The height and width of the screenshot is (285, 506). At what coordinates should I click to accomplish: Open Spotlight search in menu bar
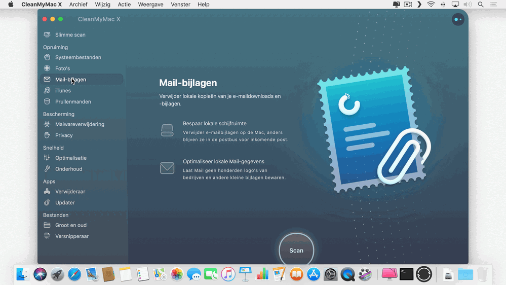point(481,5)
